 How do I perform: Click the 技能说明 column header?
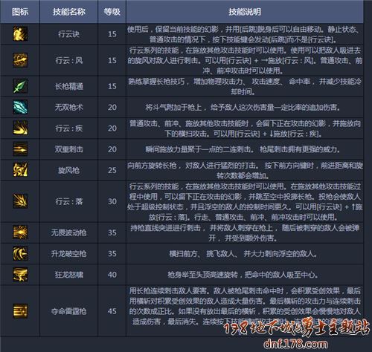tap(245, 12)
